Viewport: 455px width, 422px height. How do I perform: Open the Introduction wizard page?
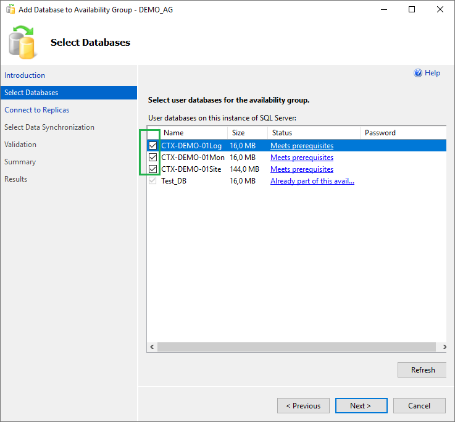25,75
